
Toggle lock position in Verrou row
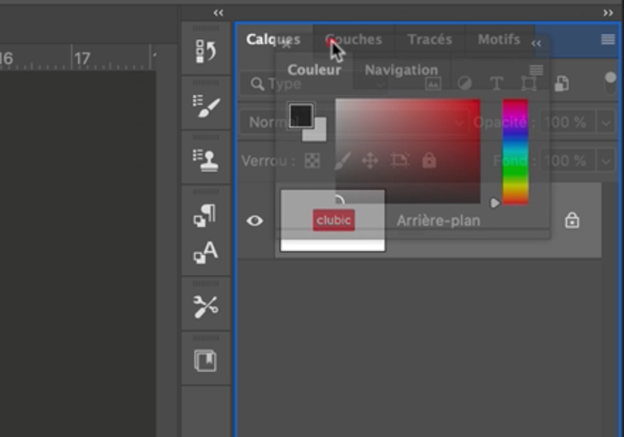(x=370, y=161)
